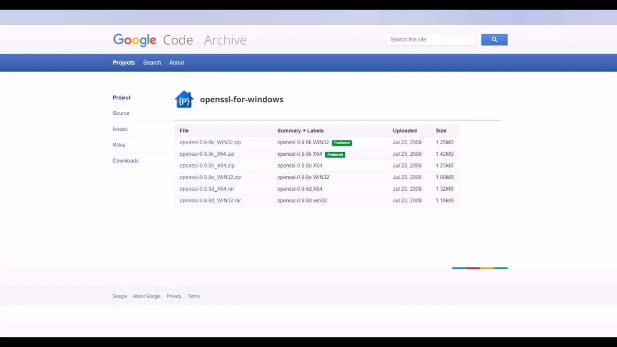Click the Google Code Archive logo

179,40
